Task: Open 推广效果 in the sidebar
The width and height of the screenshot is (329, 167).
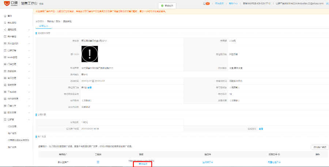Action: pos(12,147)
